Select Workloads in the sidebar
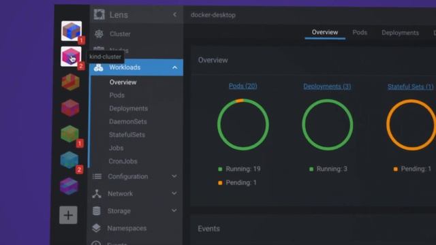 [136, 67]
